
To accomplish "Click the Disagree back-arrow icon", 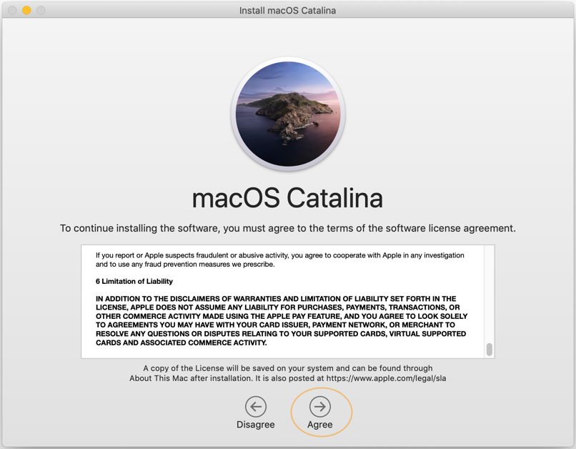I will [256, 406].
